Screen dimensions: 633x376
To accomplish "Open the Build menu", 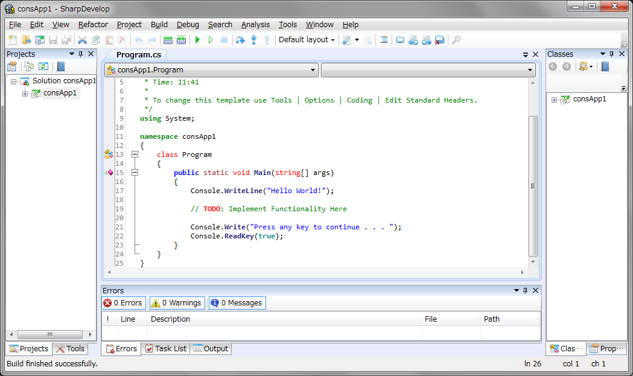I will (x=159, y=25).
